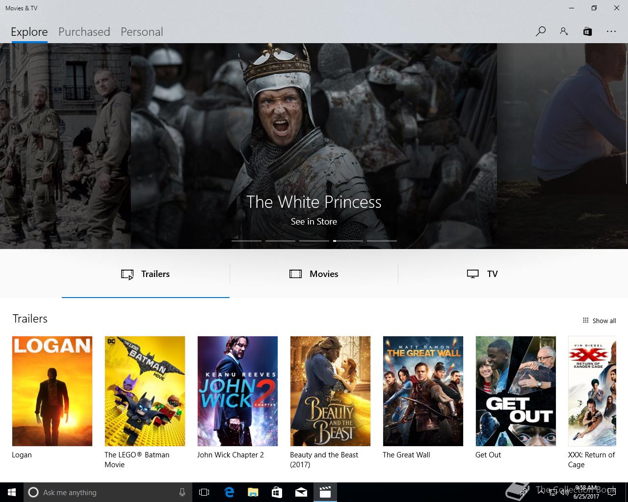Open the Store shopping bag icon in header
628x502 pixels.
pos(587,31)
